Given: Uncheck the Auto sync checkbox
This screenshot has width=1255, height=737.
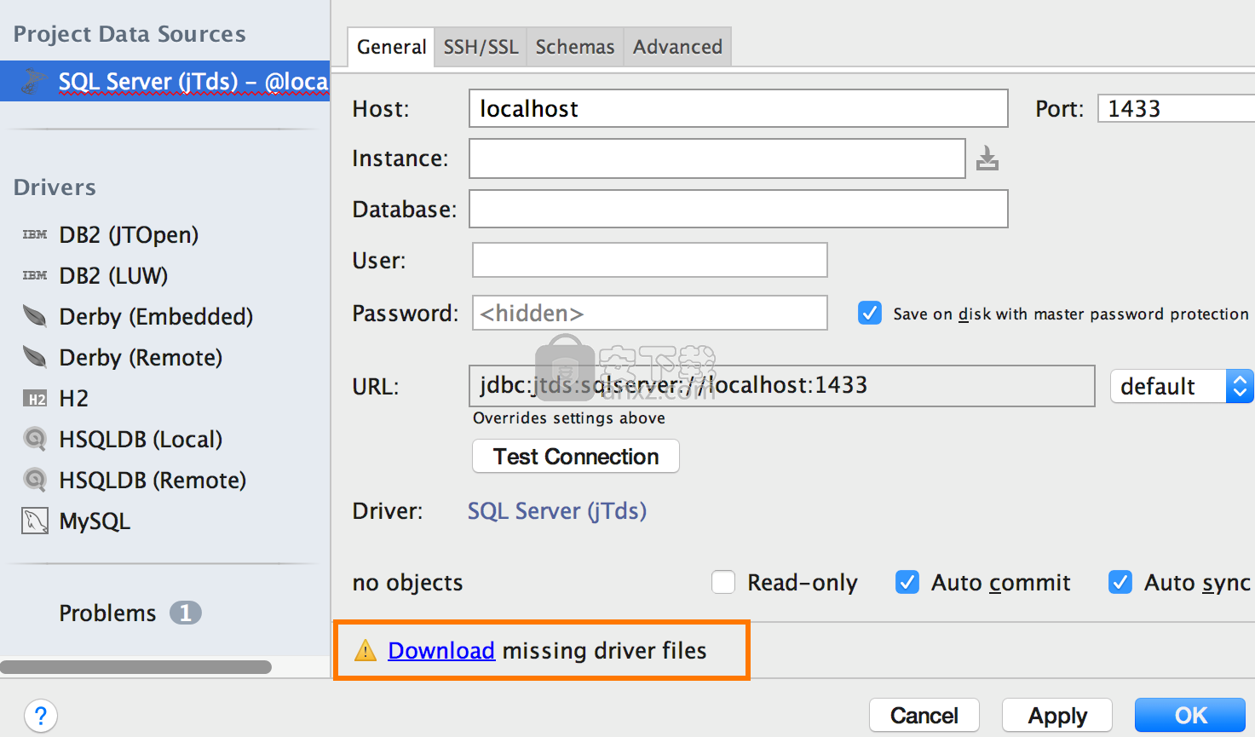Looking at the screenshot, I should tap(1120, 582).
